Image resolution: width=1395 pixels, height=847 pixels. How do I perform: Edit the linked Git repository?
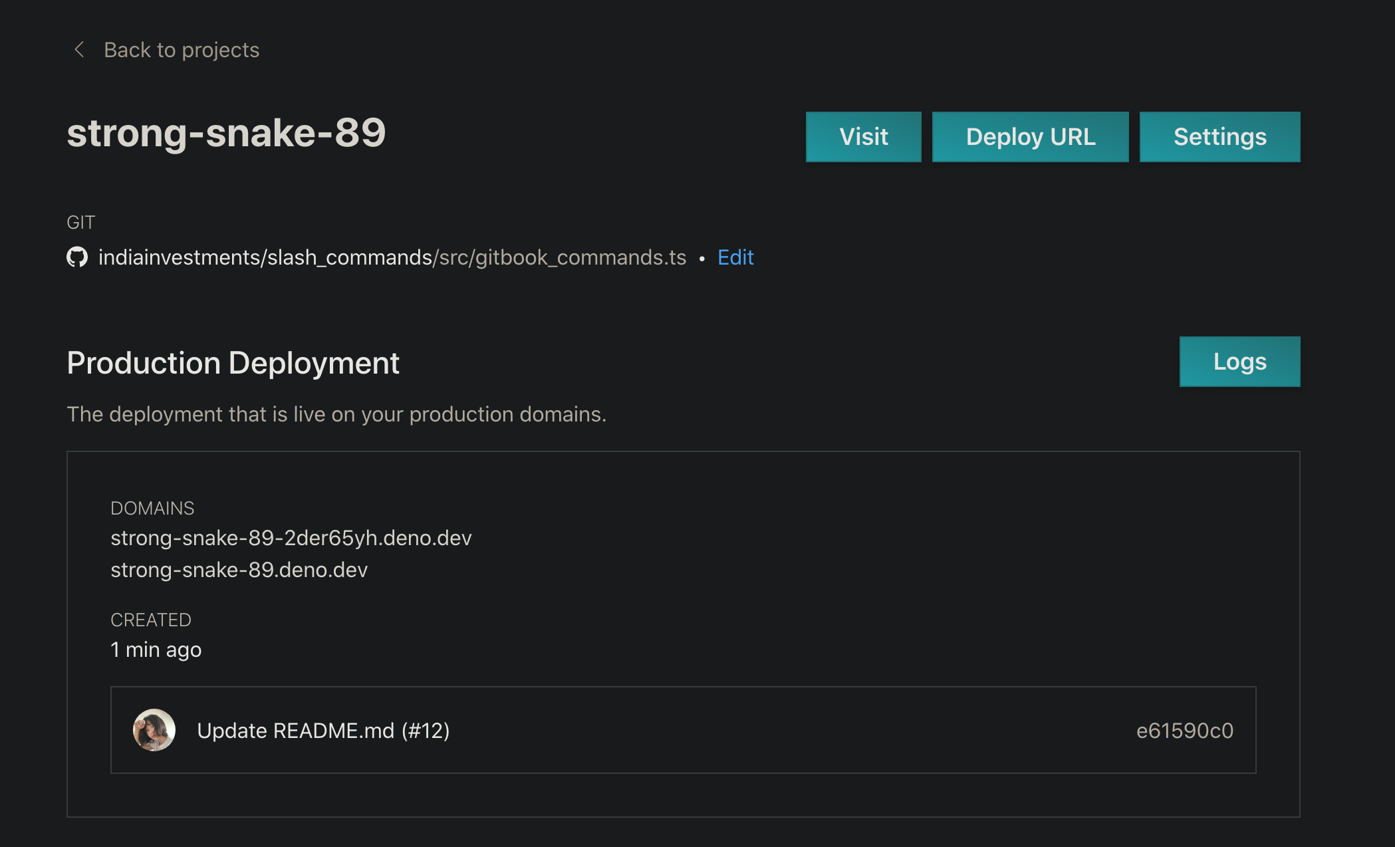coord(735,257)
